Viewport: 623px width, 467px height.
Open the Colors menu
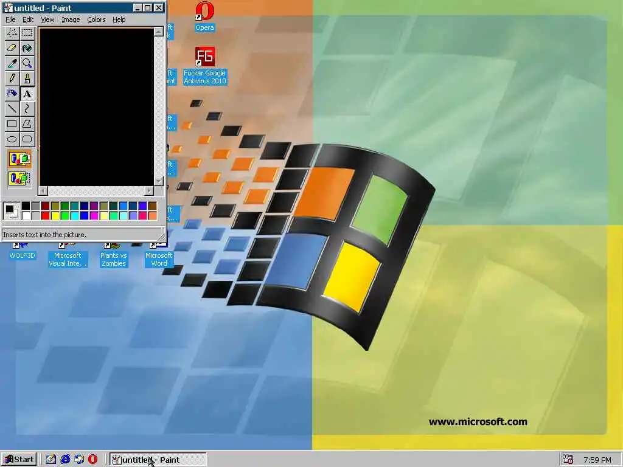[x=96, y=19]
